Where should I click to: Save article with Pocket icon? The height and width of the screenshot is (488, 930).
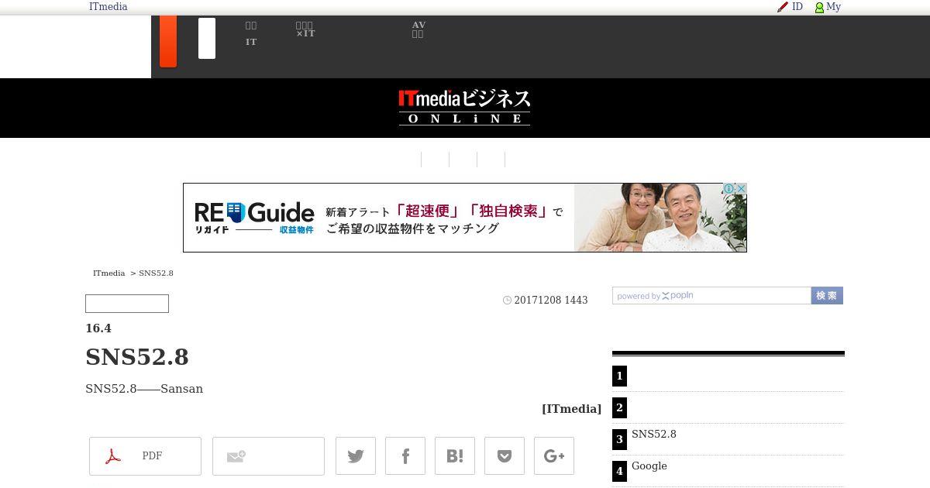(x=505, y=456)
